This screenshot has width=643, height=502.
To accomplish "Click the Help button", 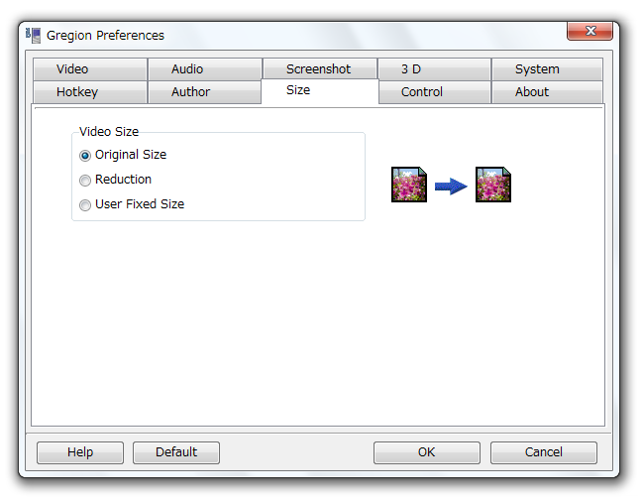I will pyautogui.click(x=80, y=452).
